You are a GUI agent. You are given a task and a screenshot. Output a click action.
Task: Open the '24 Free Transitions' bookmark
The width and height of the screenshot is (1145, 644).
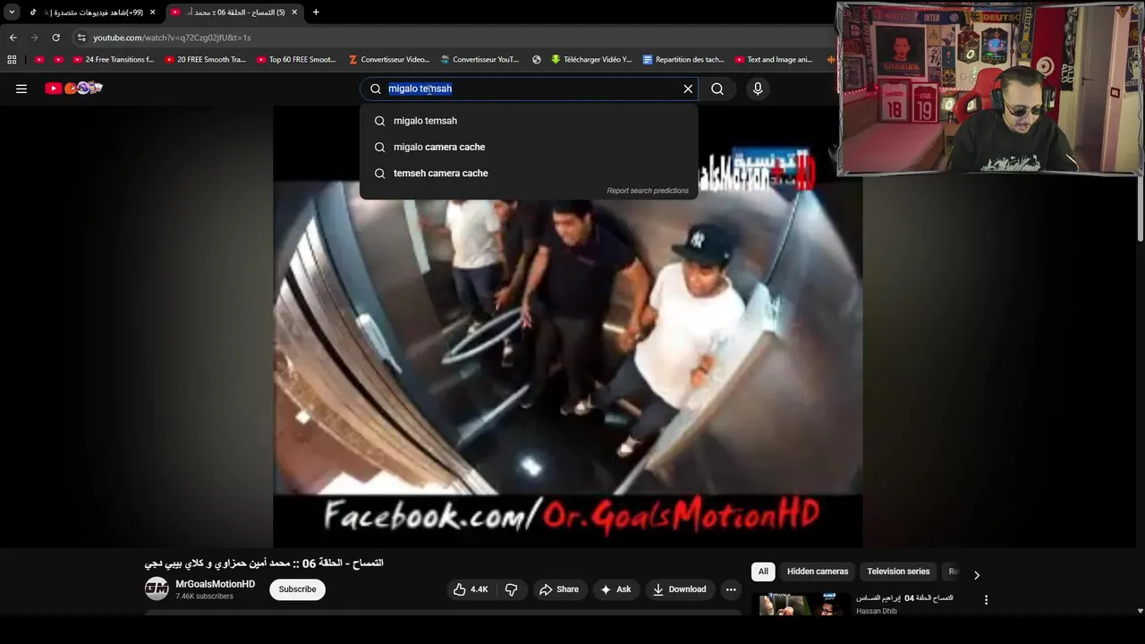[x=114, y=60]
